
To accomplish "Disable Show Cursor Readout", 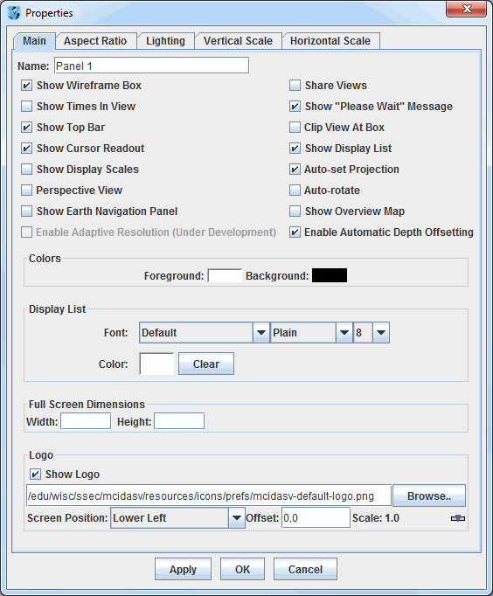I will click(x=26, y=148).
